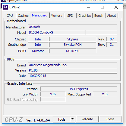Click the Max. Supported label

coord(79,94)
